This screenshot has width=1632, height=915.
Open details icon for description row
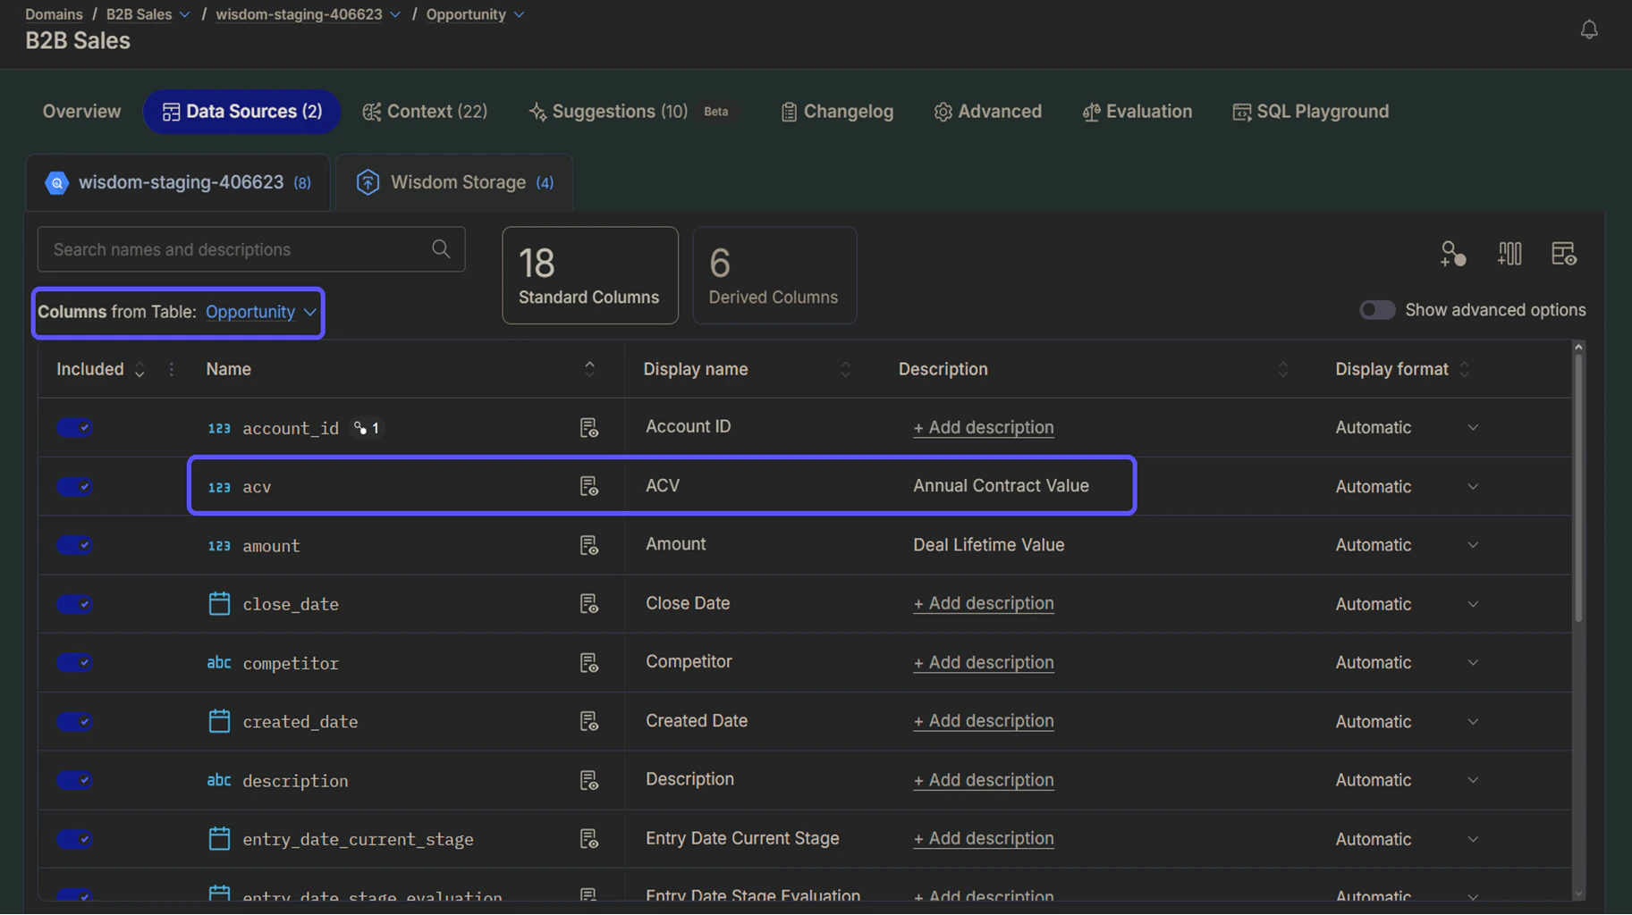pos(588,780)
